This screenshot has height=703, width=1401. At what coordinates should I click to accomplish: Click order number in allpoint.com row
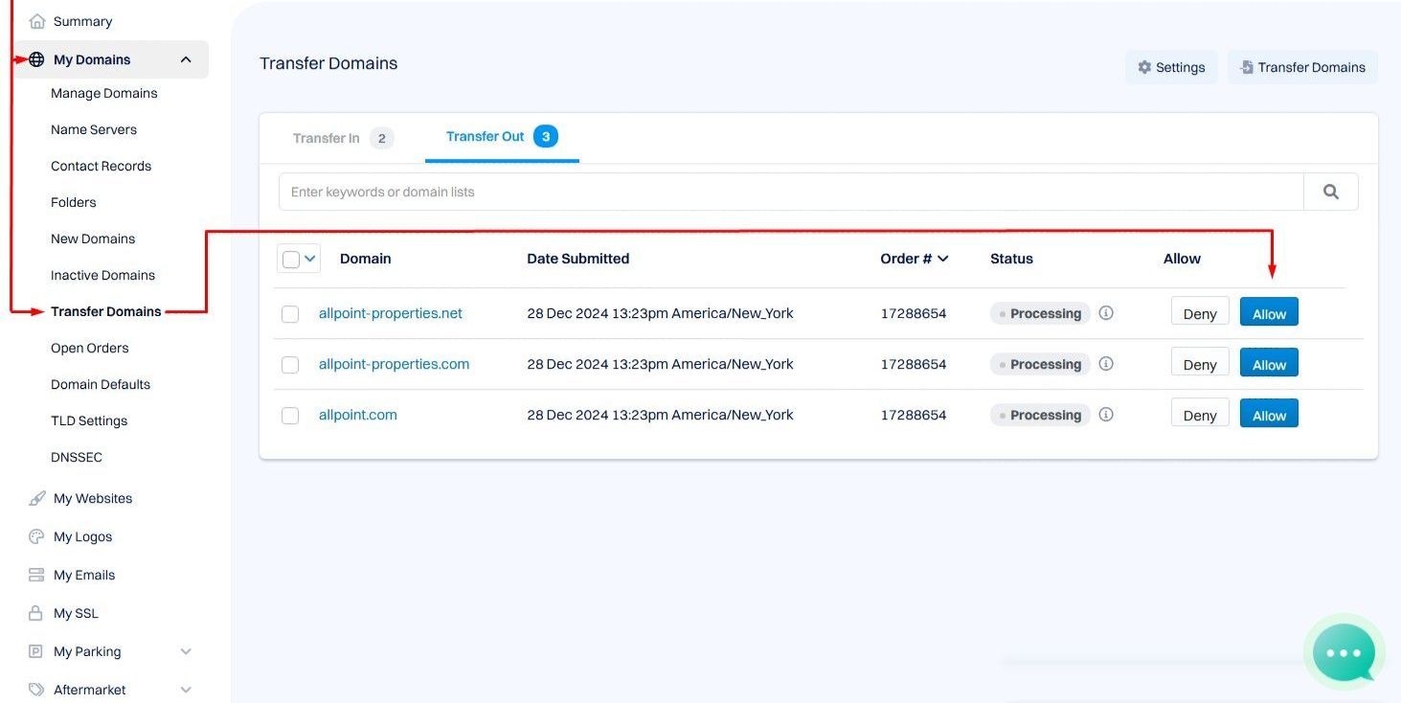pyautogui.click(x=914, y=415)
